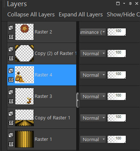140x151 pixels.
Task: Toggle visibility of Raster 4 layer
Action: tap(11, 80)
